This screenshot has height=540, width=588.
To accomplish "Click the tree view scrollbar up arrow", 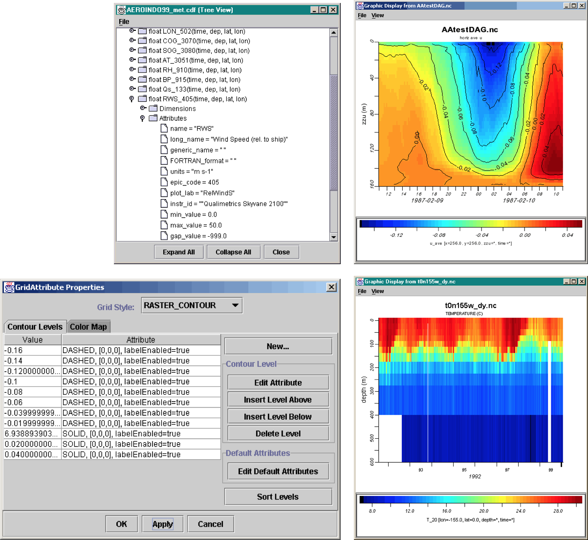I will 334,33.
